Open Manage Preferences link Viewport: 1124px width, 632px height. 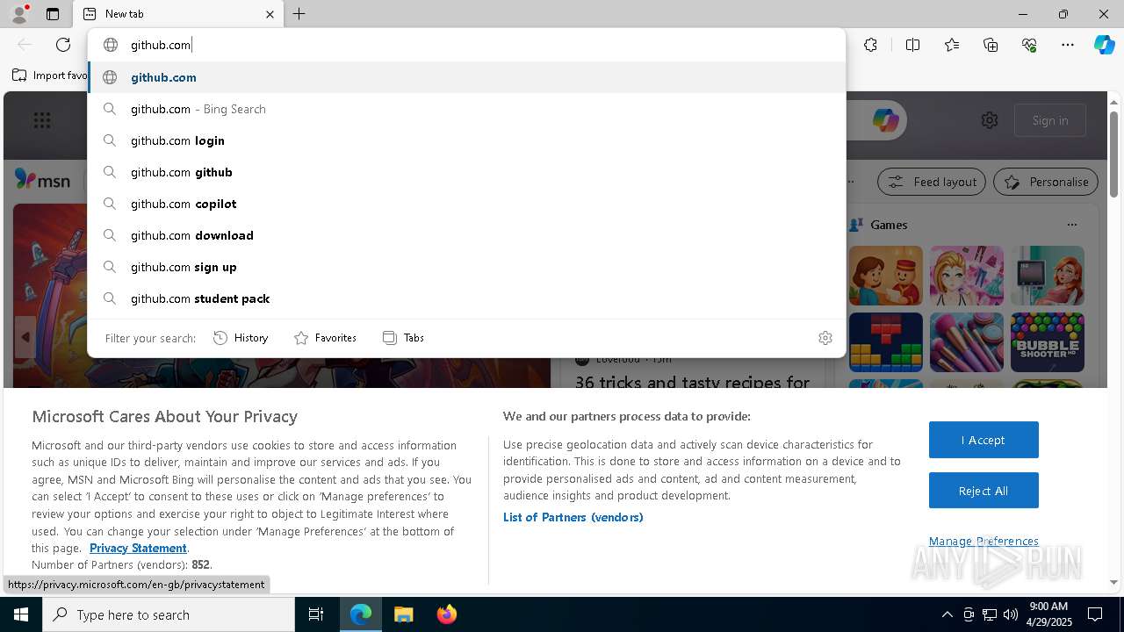(x=983, y=541)
